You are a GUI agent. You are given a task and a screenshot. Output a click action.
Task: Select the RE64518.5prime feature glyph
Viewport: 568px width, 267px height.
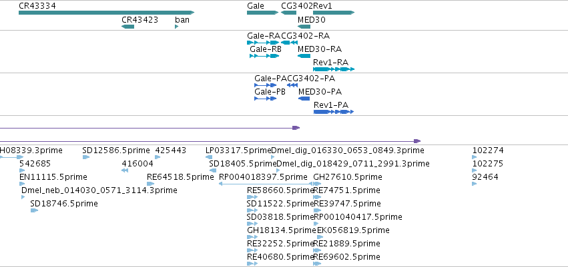point(150,184)
